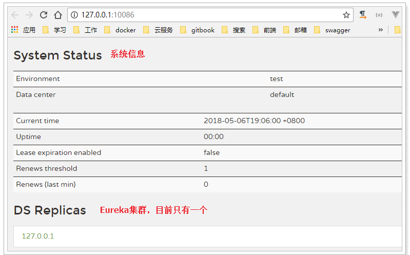Bookmark this page with the star icon
410x255 pixels.
tap(346, 15)
